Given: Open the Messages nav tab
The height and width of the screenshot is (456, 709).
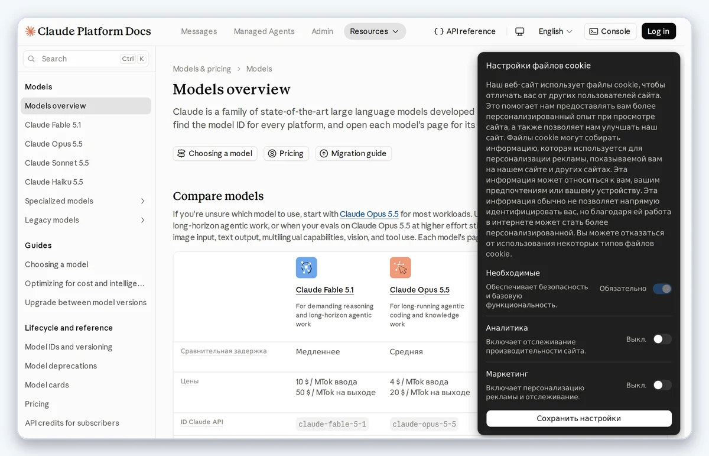Looking at the screenshot, I should tap(199, 31).
